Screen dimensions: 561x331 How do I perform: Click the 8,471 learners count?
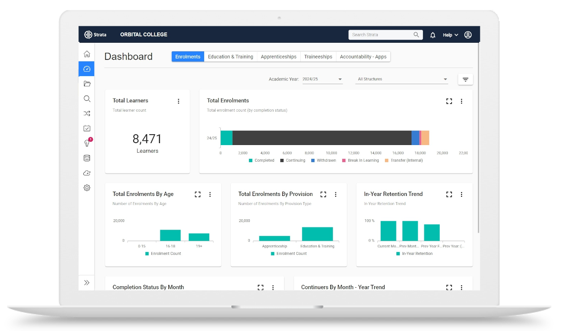coord(147,139)
